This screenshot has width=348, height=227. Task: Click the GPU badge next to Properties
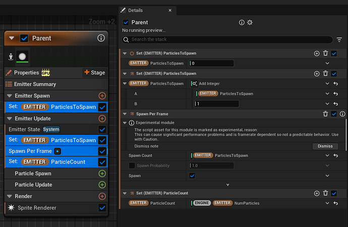tap(46, 72)
